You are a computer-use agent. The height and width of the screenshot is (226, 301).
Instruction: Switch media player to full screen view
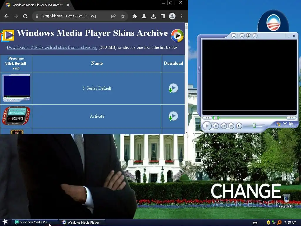click(285, 124)
